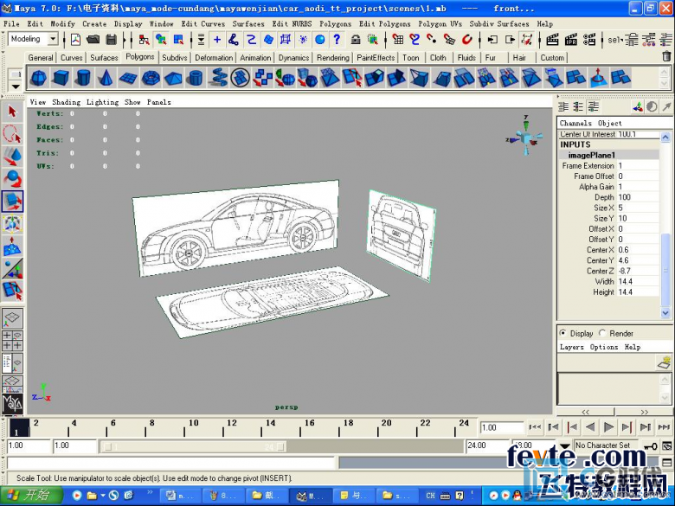Create a polygon cylinder from shelf
Viewport: 675px width, 506px height.
point(83,78)
